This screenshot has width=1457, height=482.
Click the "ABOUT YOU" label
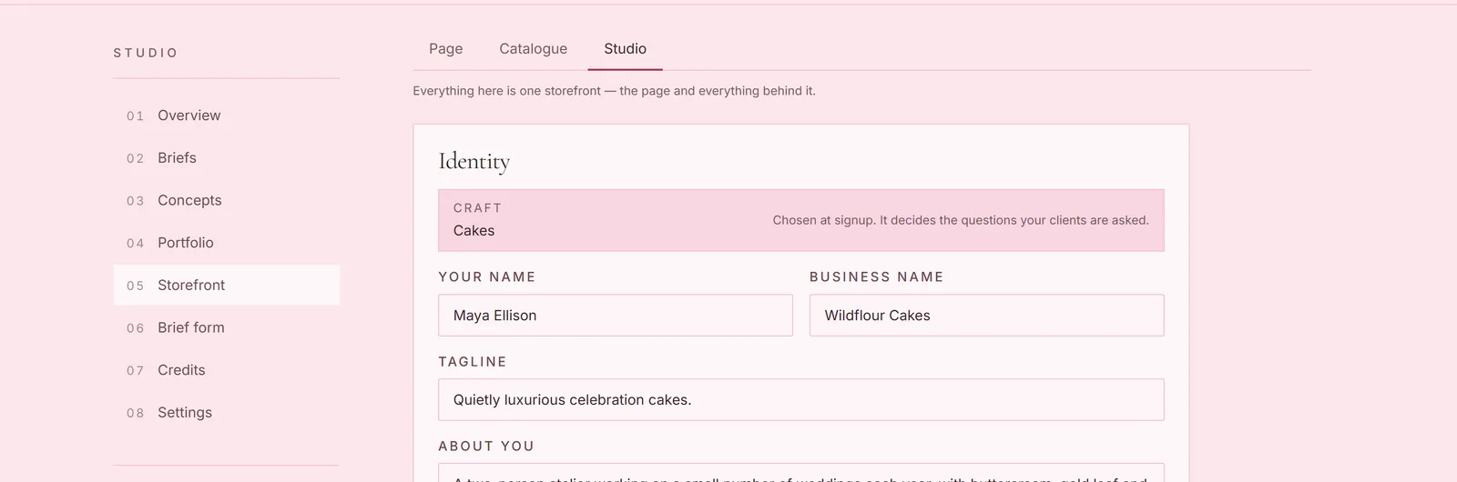[x=486, y=447]
